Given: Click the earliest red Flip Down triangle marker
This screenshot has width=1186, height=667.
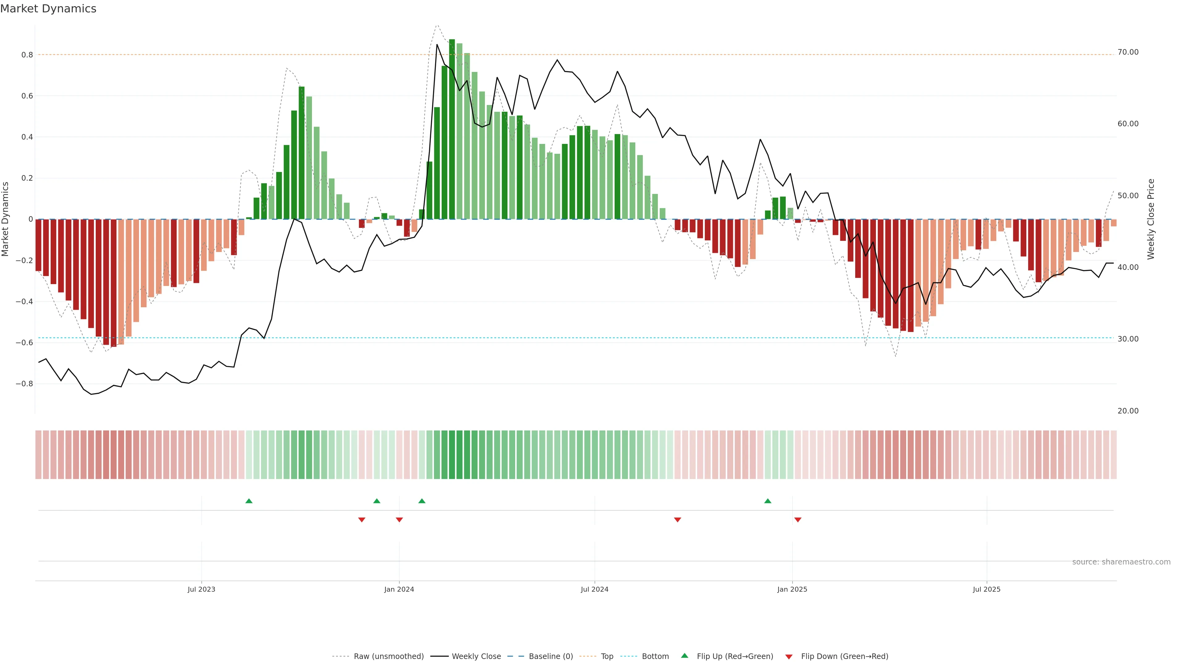Looking at the screenshot, I should coord(361,520).
